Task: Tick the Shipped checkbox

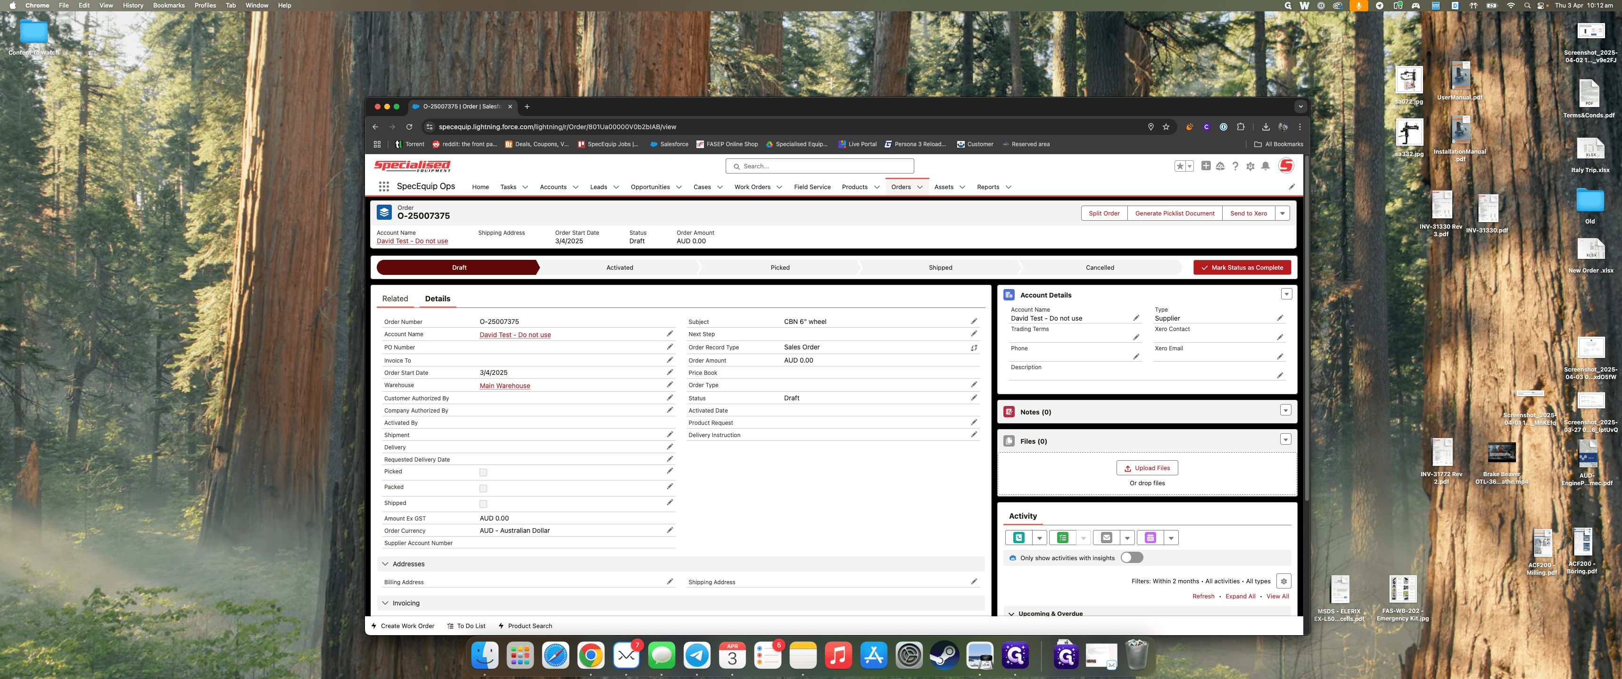Action: [x=483, y=504]
